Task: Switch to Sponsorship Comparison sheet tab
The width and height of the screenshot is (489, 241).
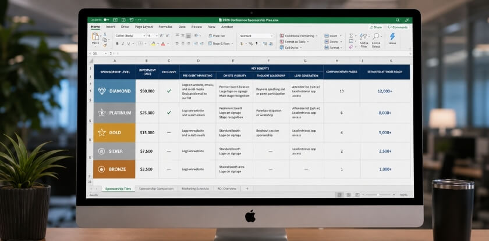Action: [x=156, y=189]
